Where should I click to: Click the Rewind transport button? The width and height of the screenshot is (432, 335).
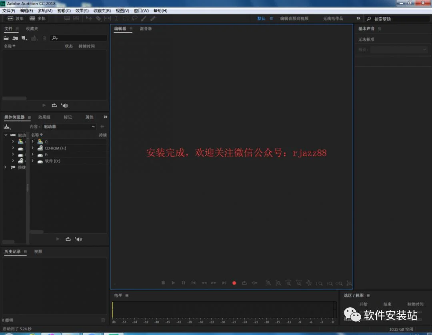(204, 283)
